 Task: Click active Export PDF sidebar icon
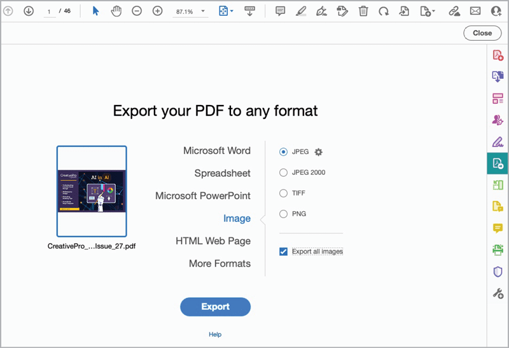[x=498, y=164]
